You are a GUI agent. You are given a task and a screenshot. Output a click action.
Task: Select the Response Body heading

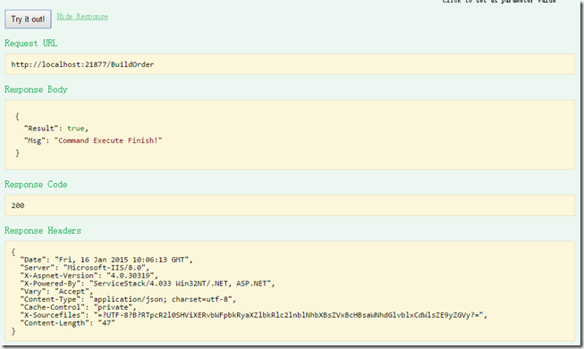coord(36,89)
